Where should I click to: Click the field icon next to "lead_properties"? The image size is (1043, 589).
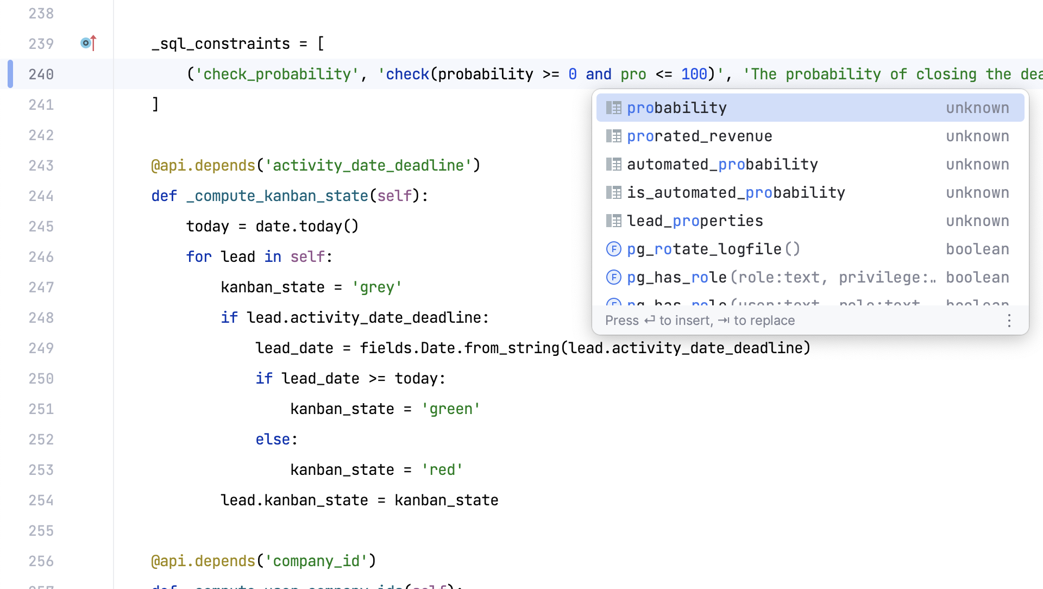click(x=614, y=221)
